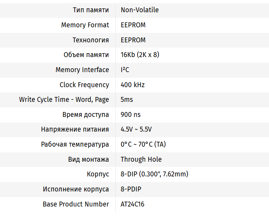Click the "Memory Format" label
Image resolution: width=269 pixels, height=217 pixels.
85,25
